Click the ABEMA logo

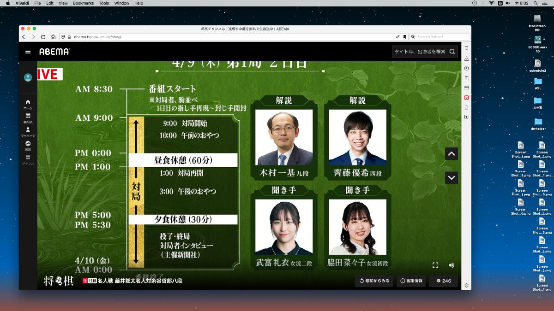54,52
